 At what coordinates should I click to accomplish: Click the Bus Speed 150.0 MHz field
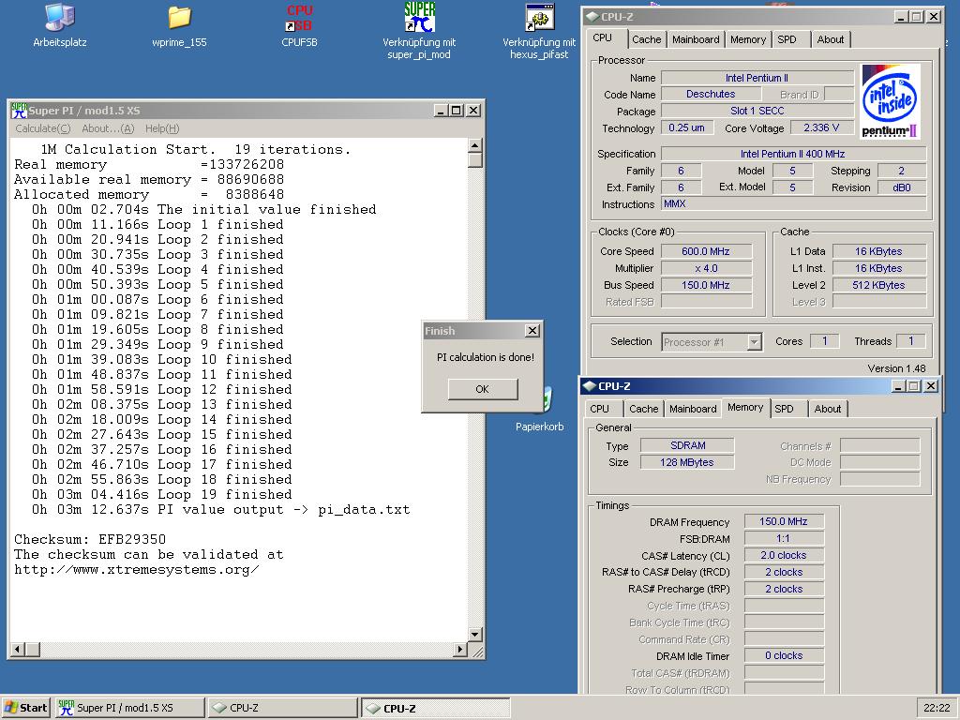tap(706, 285)
